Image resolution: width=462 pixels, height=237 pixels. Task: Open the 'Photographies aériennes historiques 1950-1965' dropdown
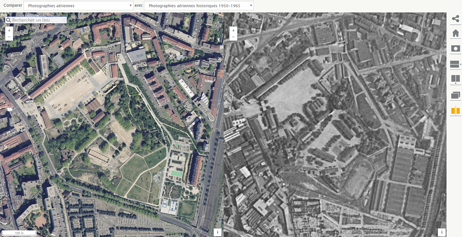tap(198, 6)
